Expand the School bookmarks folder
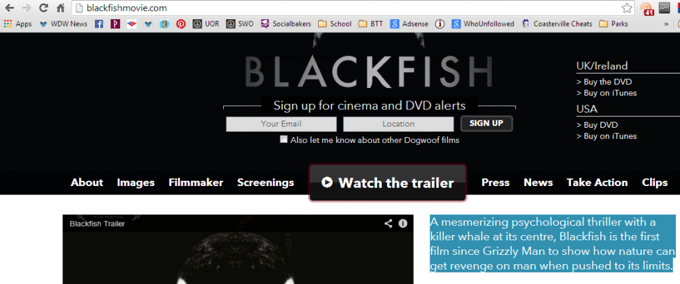Viewport: 680px width, 284px height. tap(335, 24)
